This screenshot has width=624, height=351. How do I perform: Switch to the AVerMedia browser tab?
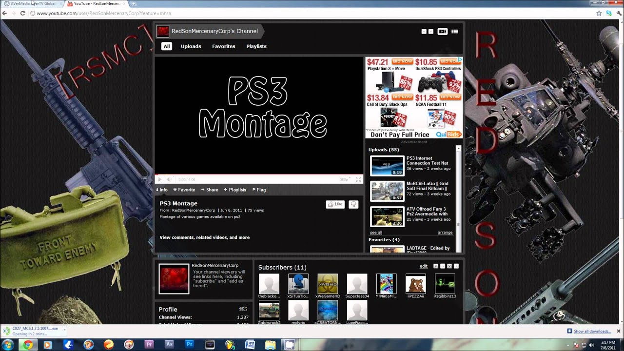pyautogui.click(x=33, y=3)
